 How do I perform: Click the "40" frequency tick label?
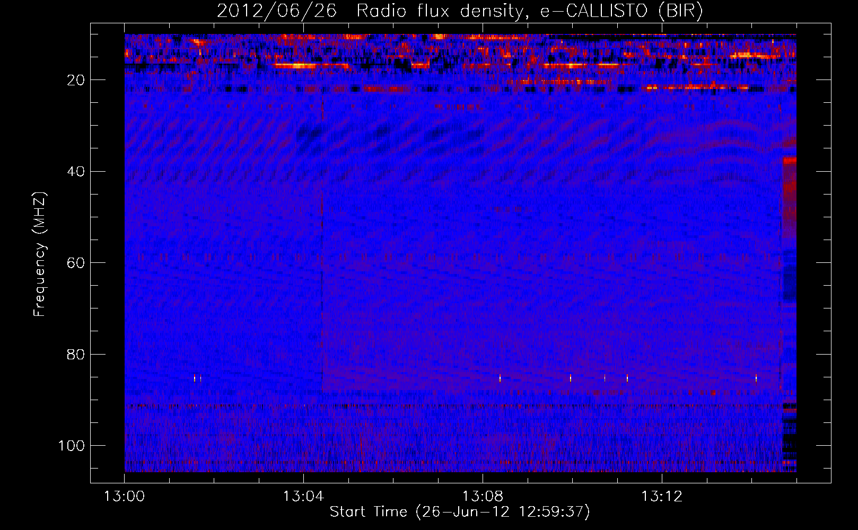point(76,171)
